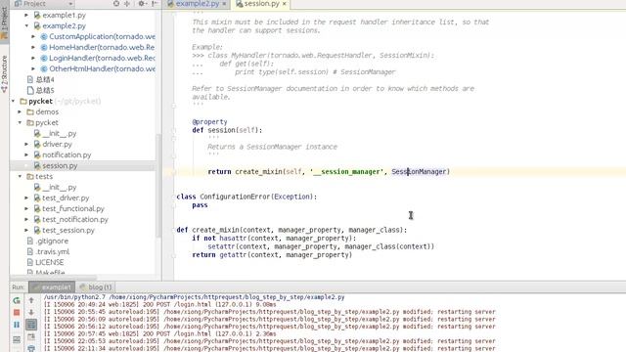Viewport: 626px width, 352px height.
Task: Expand the CustomApplication class node arrow
Action: pyautogui.click(x=33, y=37)
